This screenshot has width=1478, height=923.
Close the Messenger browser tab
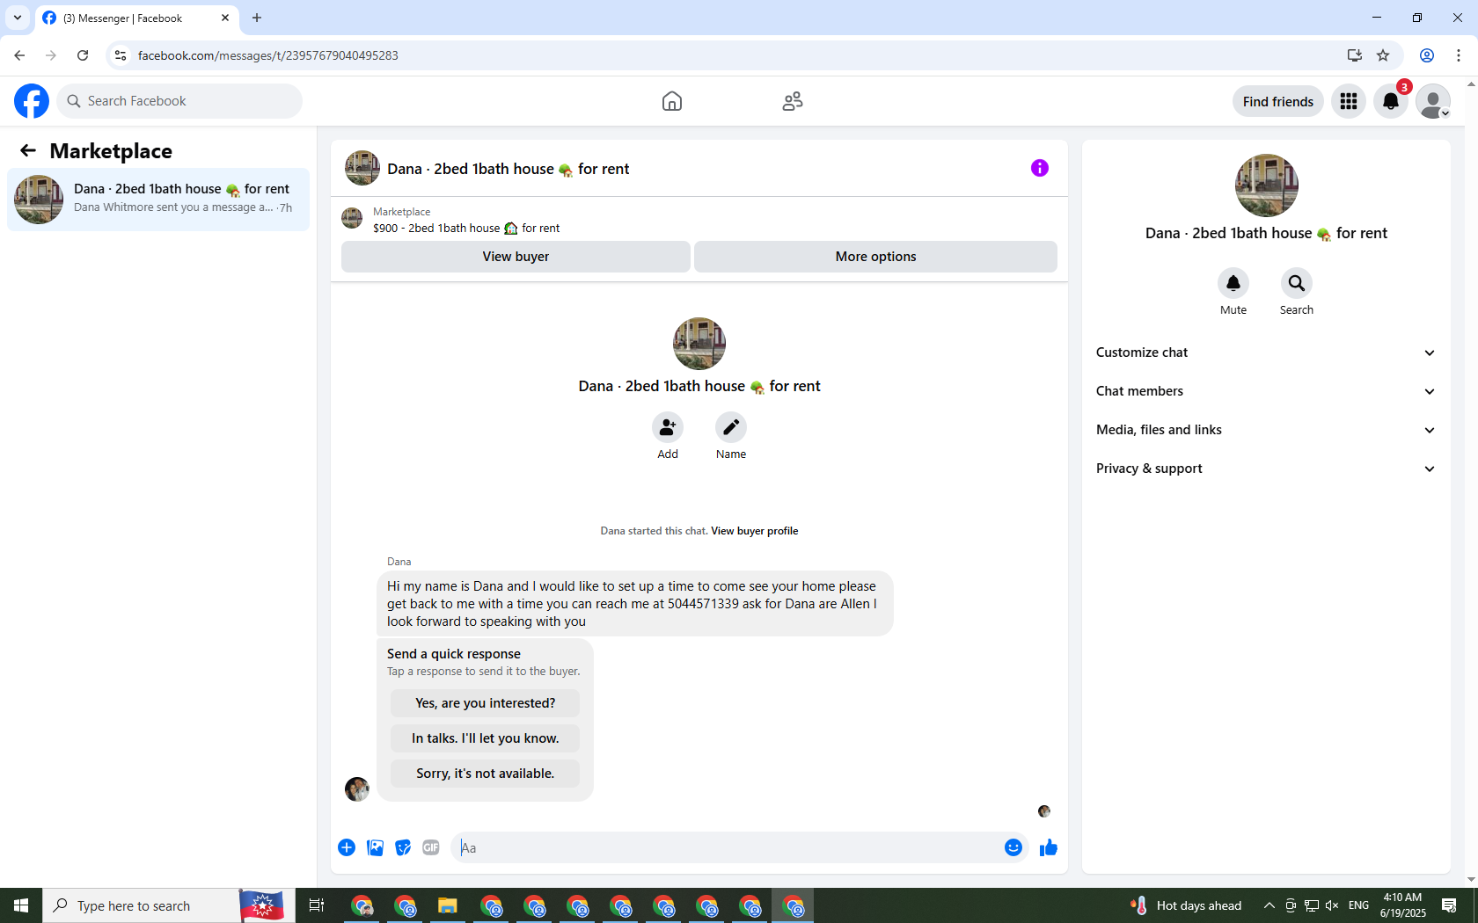[225, 18]
